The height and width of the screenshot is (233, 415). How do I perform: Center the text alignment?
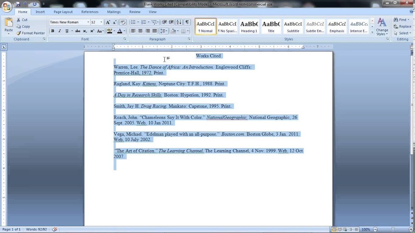pyautogui.click(x=140, y=31)
